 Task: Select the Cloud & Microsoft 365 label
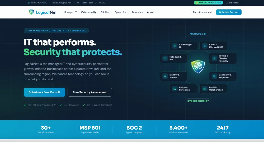(216, 46)
